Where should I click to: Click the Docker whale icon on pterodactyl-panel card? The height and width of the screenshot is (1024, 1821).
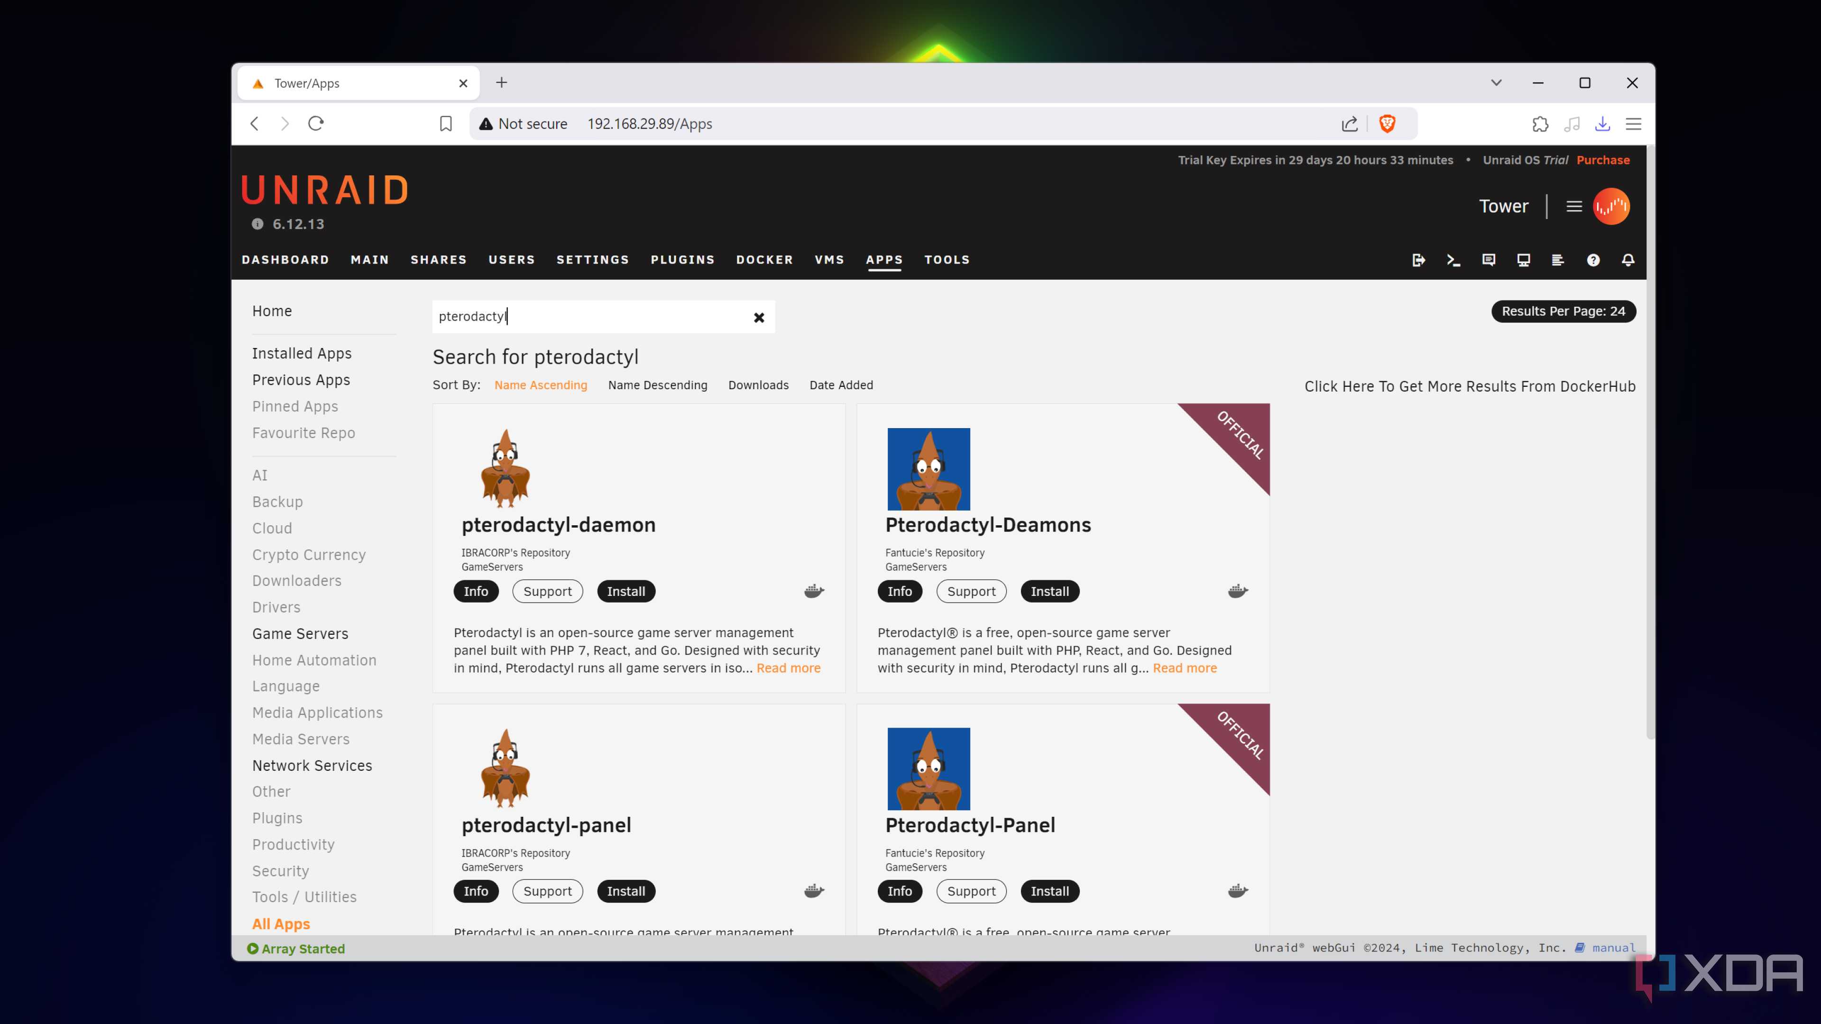(814, 890)
